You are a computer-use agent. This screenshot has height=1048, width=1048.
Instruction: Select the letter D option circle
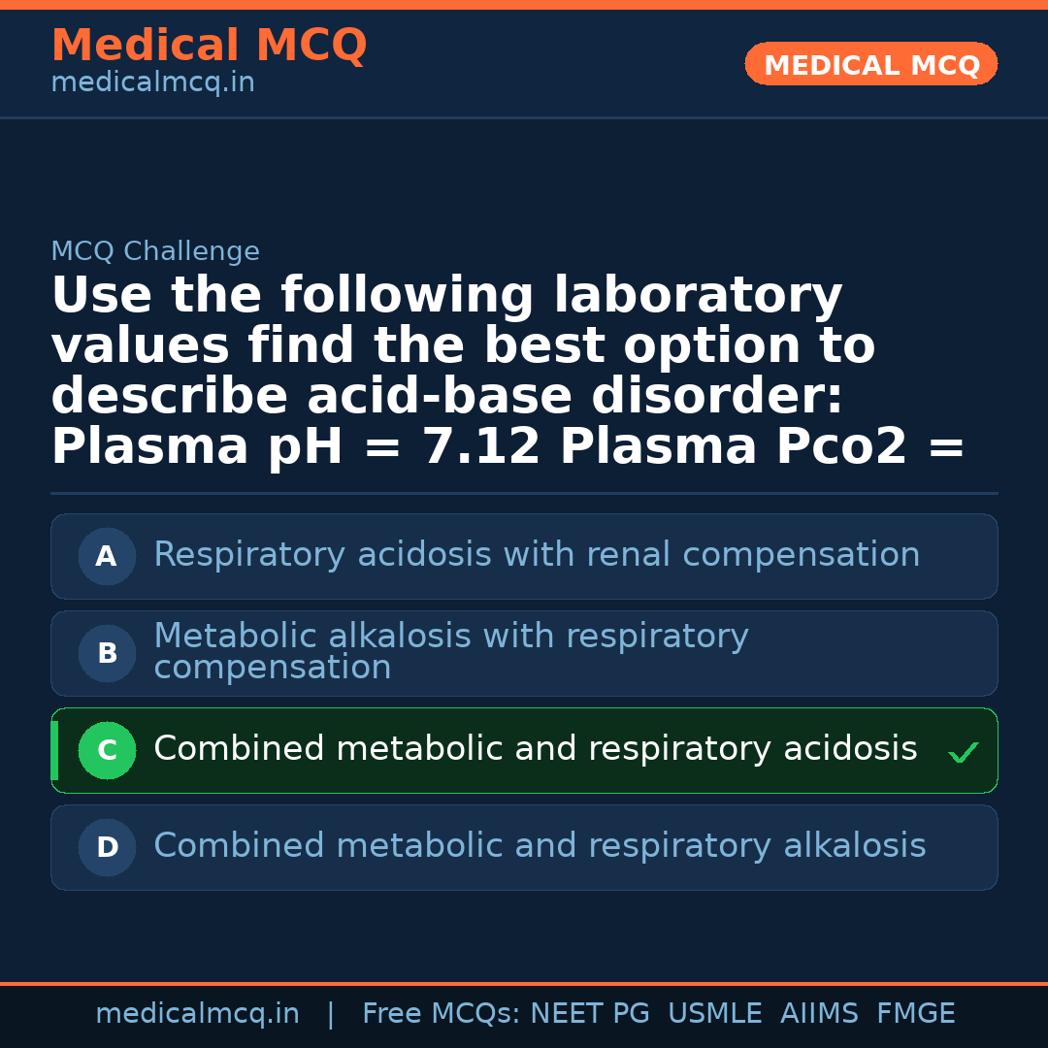(107, 848)
